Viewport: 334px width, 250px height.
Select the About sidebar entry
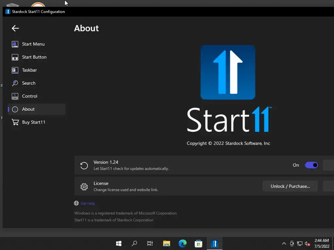tap(37, 109)
